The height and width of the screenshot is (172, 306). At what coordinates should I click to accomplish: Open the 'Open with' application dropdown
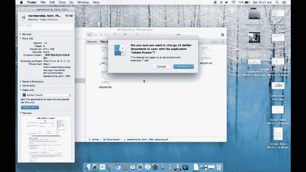pos(46,95)
